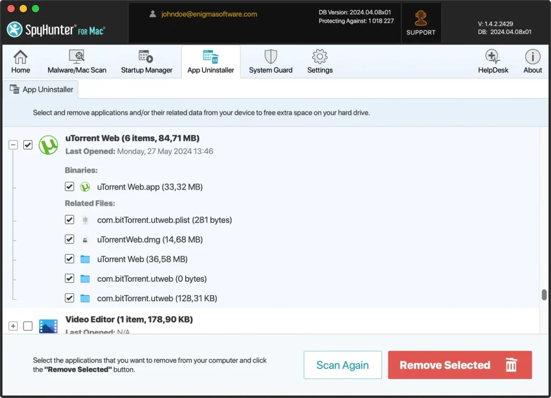Open the About info icon
This screenshot has width=551, height=398.
[x=533, y=56]
